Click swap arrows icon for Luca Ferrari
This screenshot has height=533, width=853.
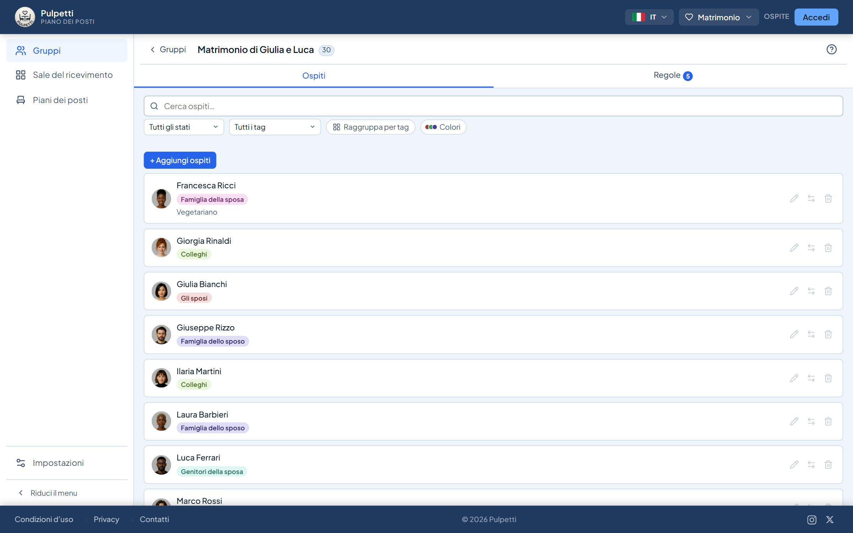[811, 465]
